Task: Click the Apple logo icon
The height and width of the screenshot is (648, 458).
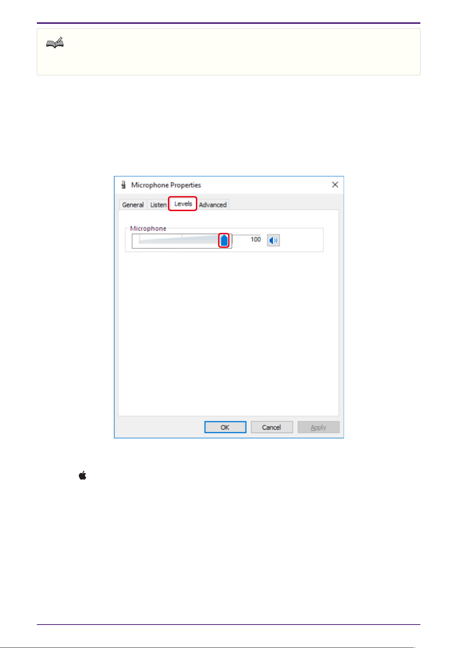Action: pyautogui.click(x=82, y=476)
